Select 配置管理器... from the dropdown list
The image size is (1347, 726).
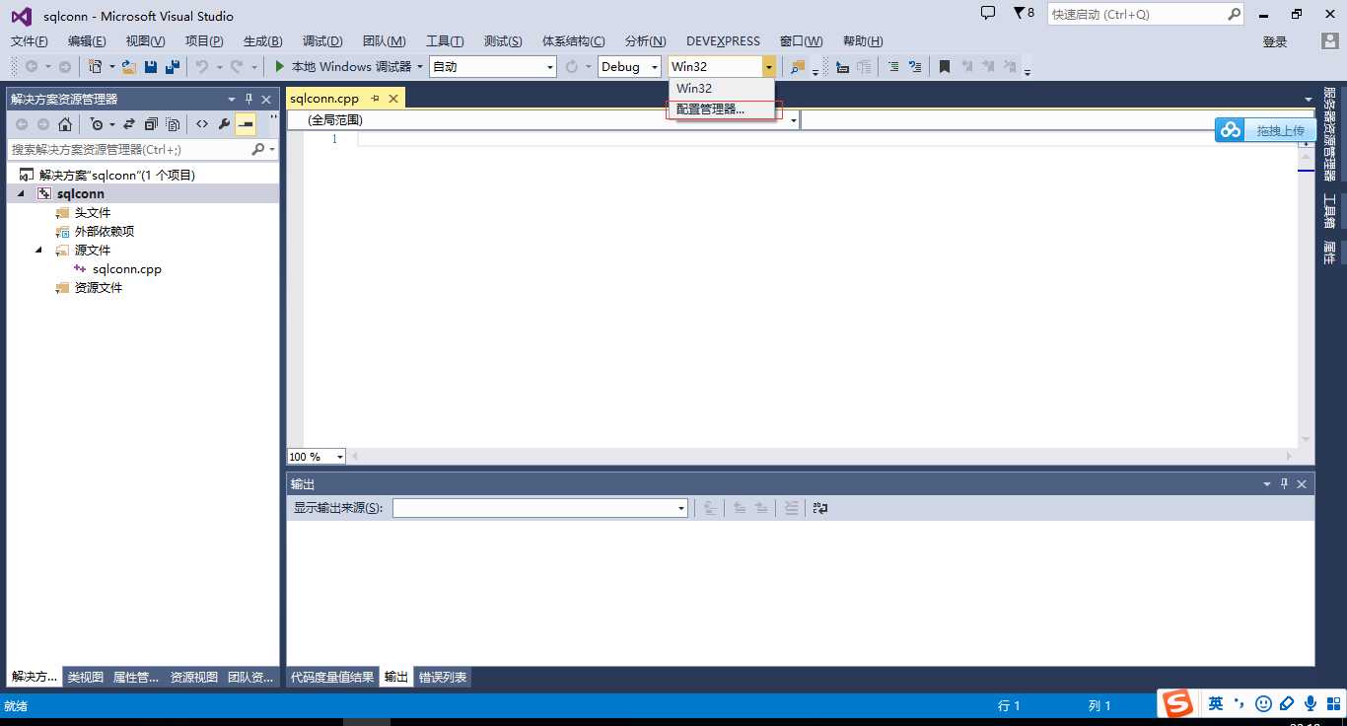click(722, 109)
